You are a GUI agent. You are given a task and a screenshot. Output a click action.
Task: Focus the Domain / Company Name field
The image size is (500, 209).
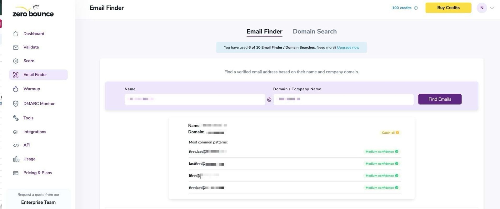point(343,99)
